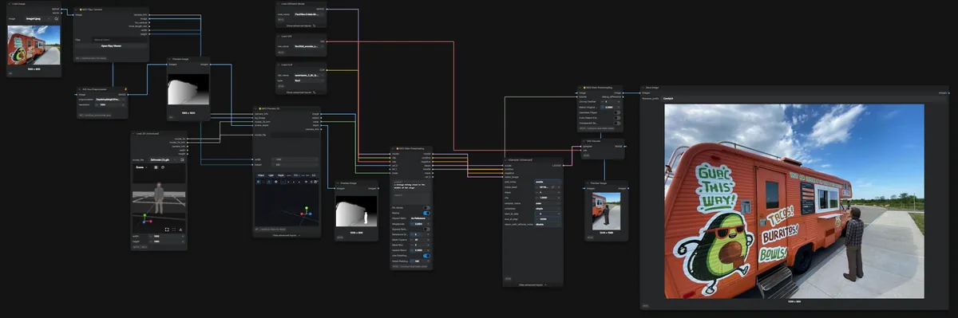The width and height of the screenshot is (958, 318).
Task: Toggle the Transparent Background switch
Action: coord(617,123)
